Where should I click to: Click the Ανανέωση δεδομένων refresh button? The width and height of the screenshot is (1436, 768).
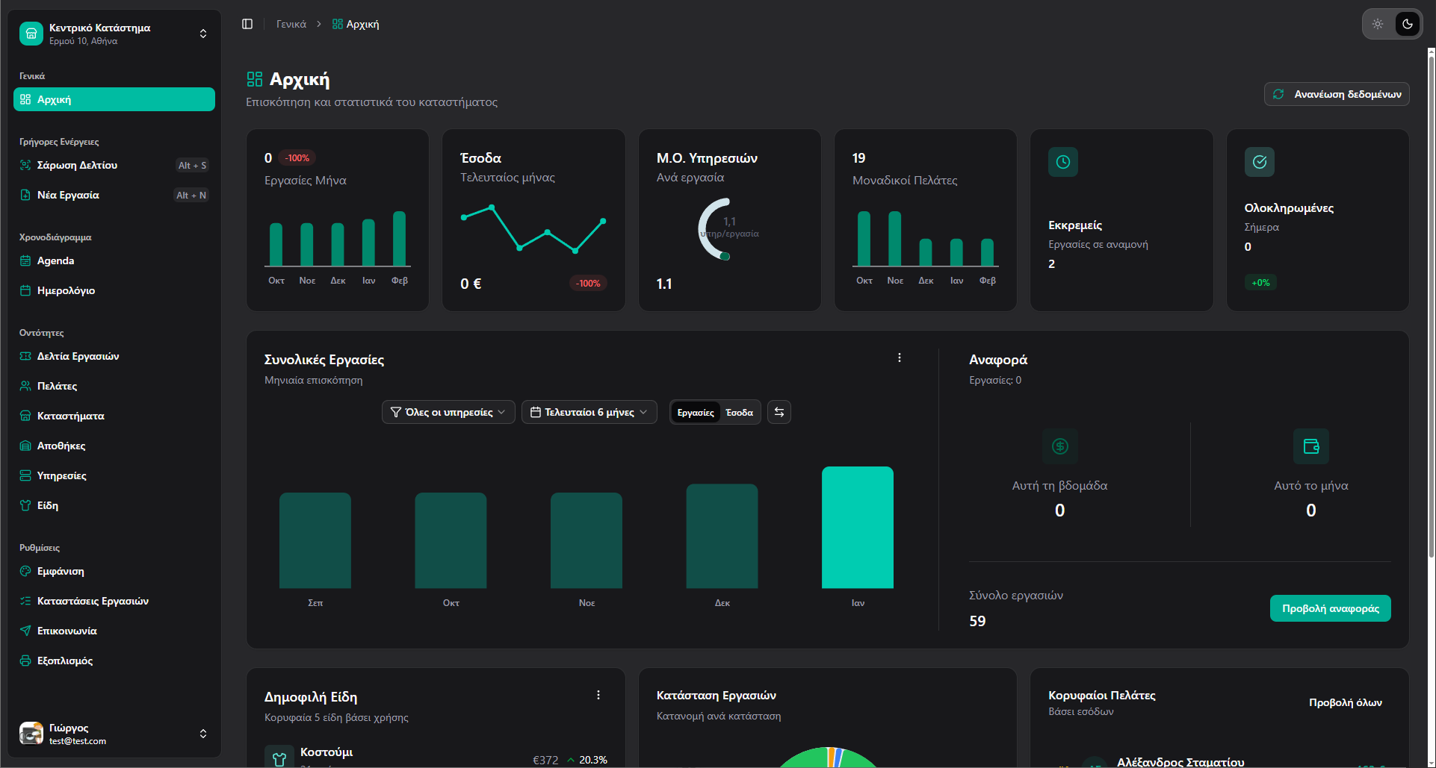click(x=1337, y=94)
